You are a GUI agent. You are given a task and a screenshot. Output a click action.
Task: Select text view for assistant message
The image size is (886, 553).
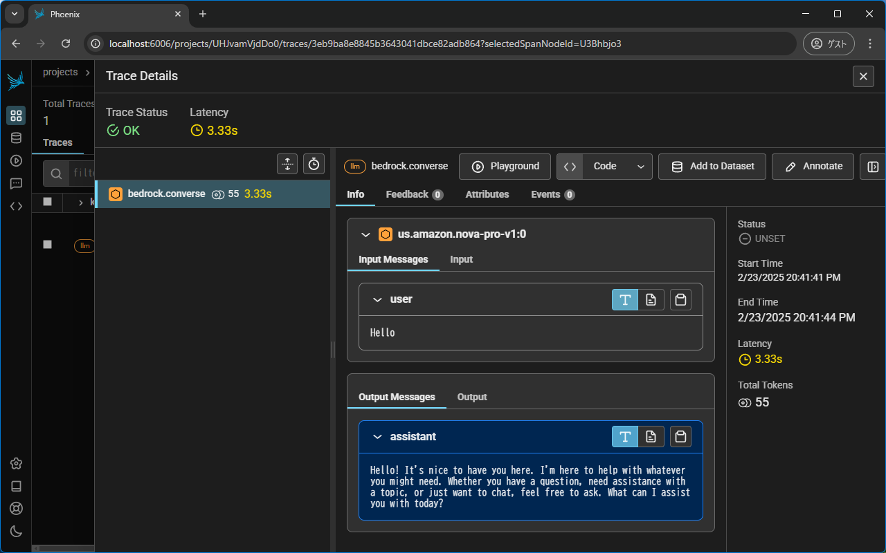(625, 436)
